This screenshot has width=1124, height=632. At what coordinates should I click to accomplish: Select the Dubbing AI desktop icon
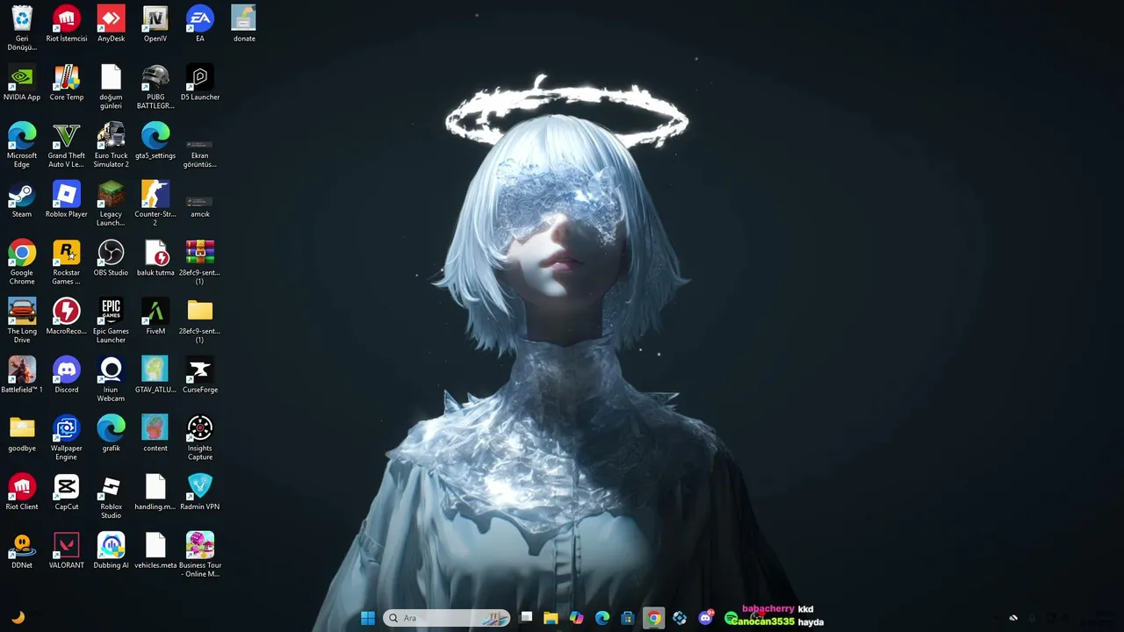pos(112,545)
